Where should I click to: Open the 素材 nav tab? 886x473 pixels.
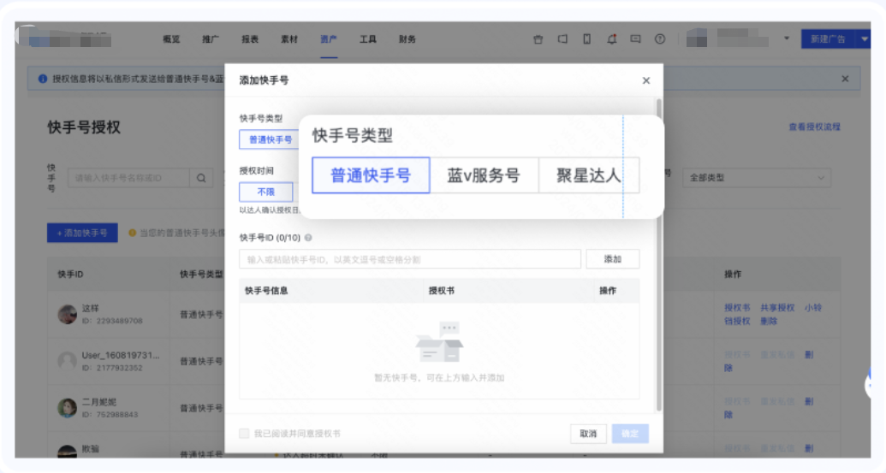click(x=289, y=39)
